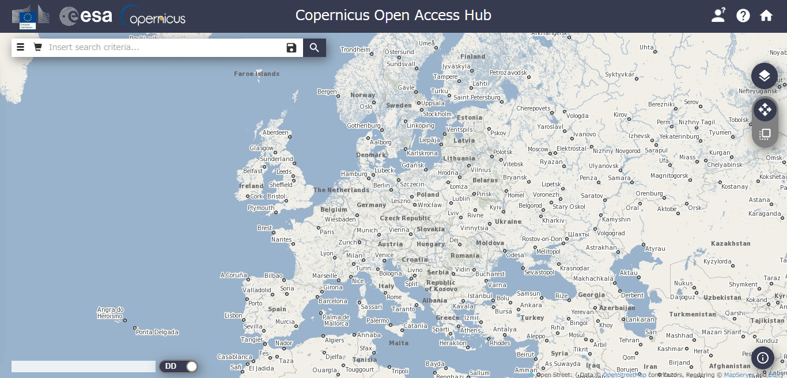
Task: Select the pan navigation mode
Action: click(765, 109)
